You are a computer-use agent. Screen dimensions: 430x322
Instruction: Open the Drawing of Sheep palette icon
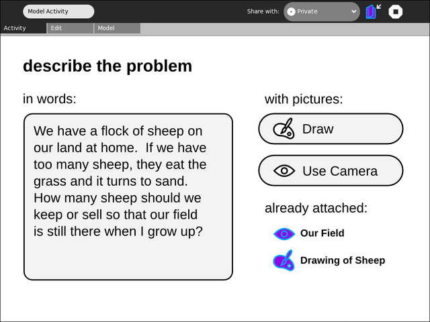click(x=284, y=260)
